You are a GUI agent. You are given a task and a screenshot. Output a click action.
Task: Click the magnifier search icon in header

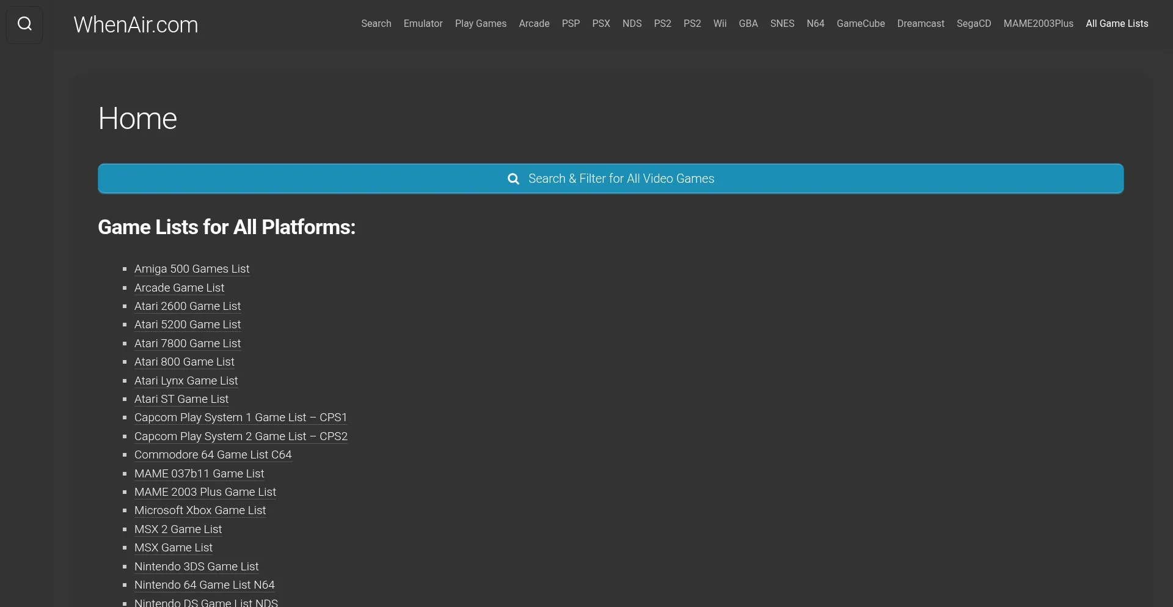tap(24, 24)
